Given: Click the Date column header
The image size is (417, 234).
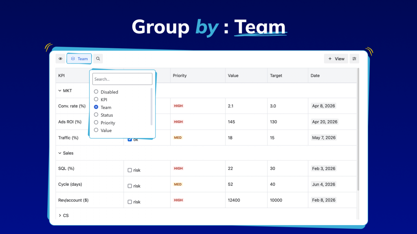Looking at the screenshot, I should click(x=315, y=76).
